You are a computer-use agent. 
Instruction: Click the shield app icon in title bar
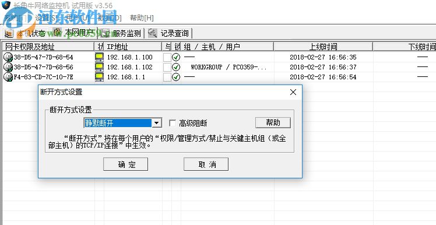pos(6,5)
